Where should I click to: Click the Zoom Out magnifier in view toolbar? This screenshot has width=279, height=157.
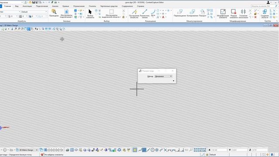pyautogui.click(x=19, y=29)
